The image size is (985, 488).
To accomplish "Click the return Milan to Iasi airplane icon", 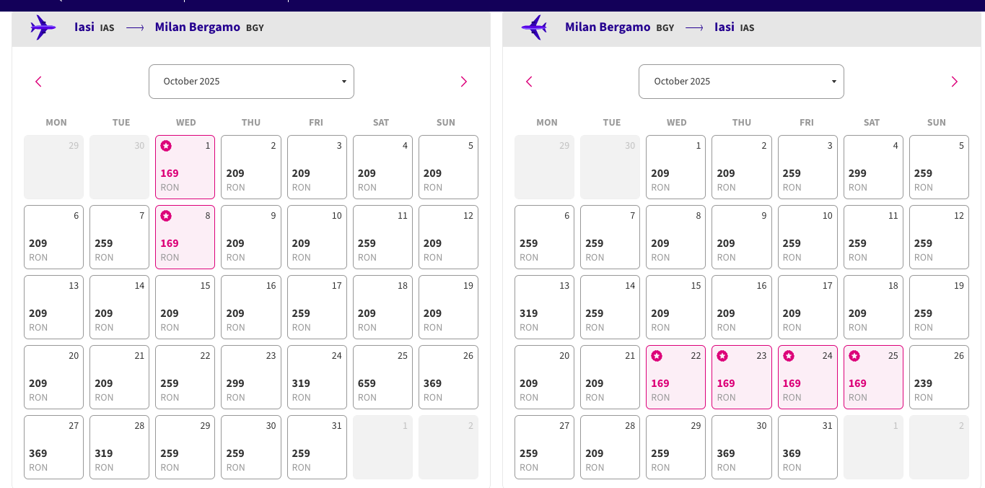I will [x=534, y=27].
